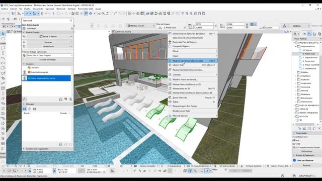Select the highlighted blue user row
This screenshot has width=322, height=181.
46,78
